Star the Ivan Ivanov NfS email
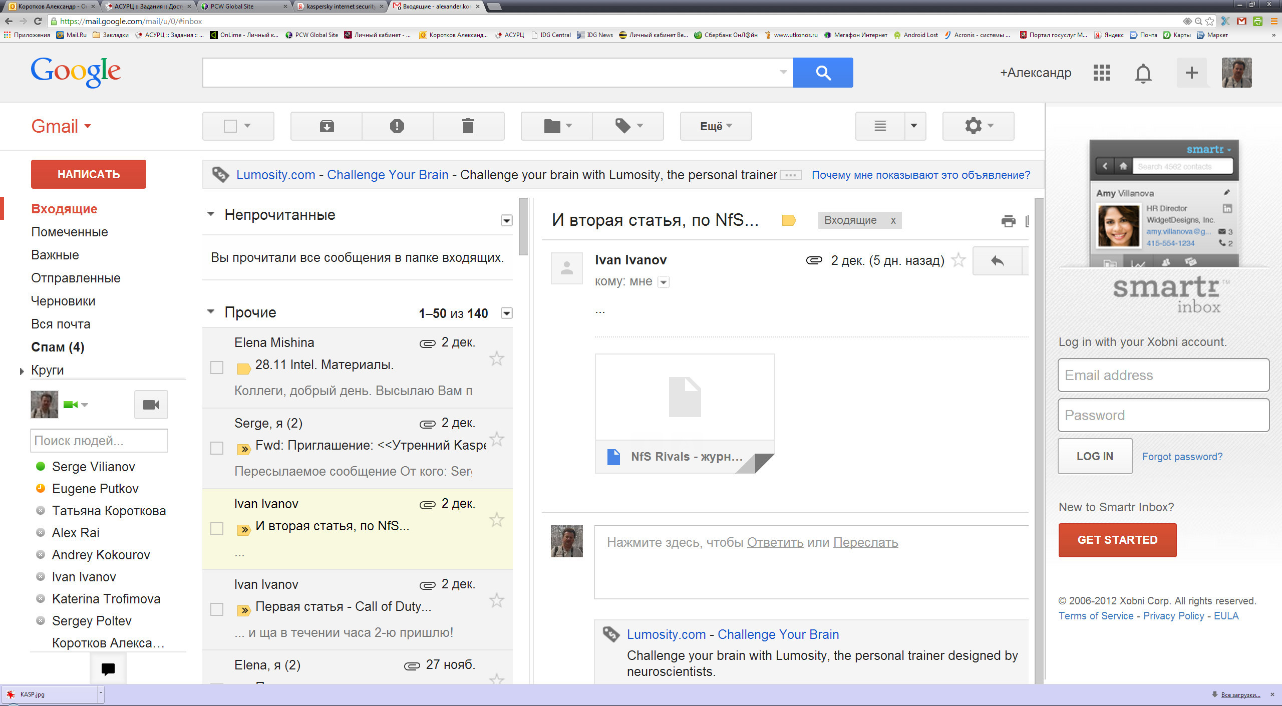Image resolution: width=1282 pixels, height=706 pixels. 496,520
